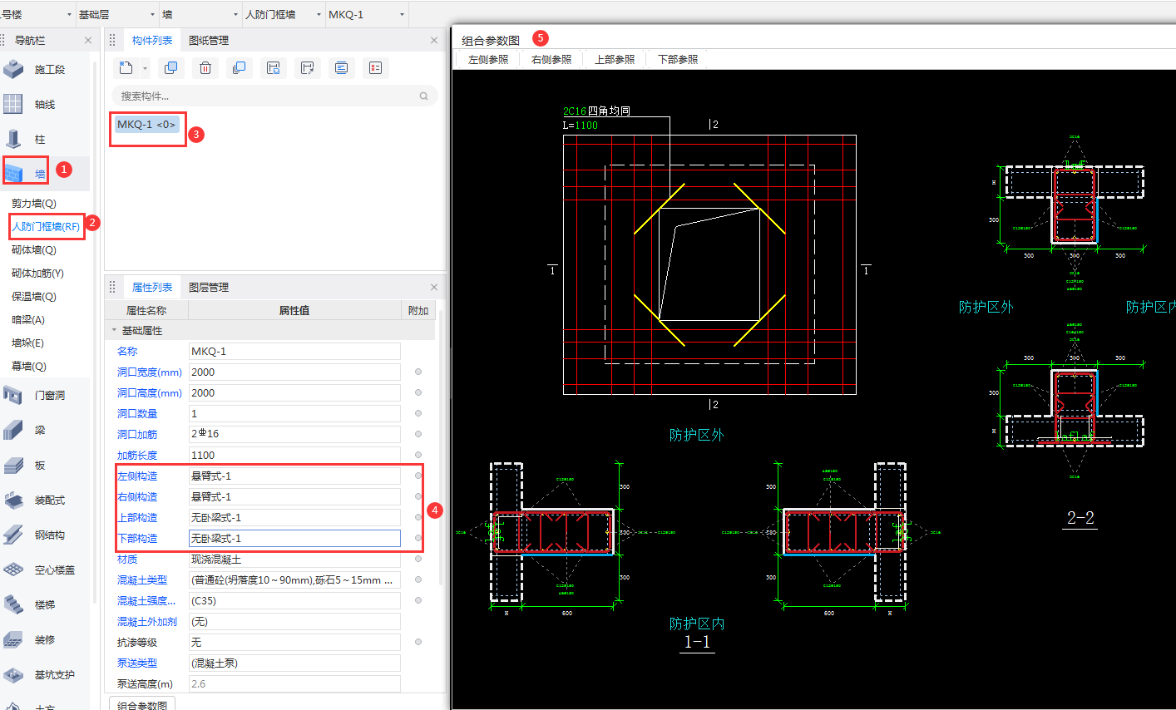Screen dimensions: 1176x710
Task: Select the 轴线 grid navigation item
Action: click(47, 105)
